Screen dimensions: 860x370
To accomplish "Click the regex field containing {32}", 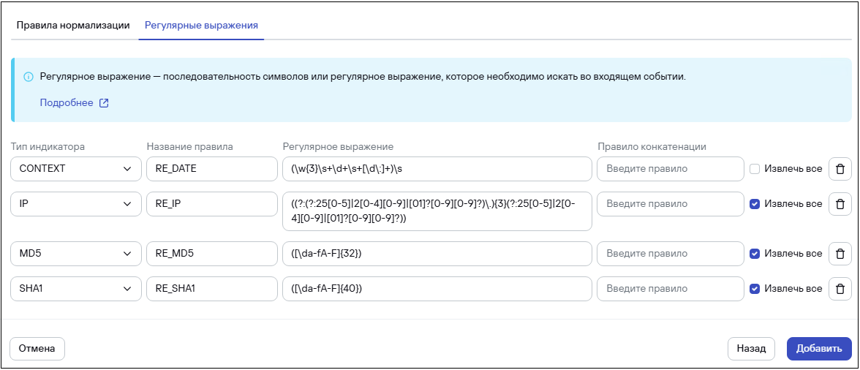I will click(x=437, y=254).
